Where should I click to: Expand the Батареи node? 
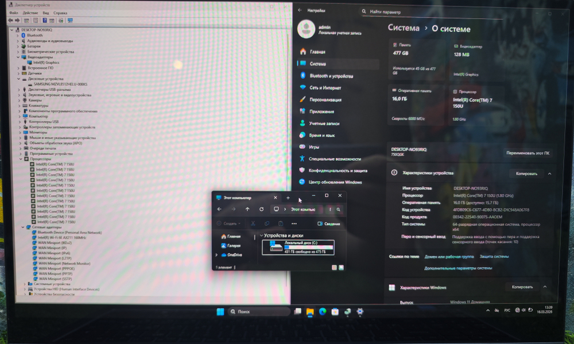18,47
